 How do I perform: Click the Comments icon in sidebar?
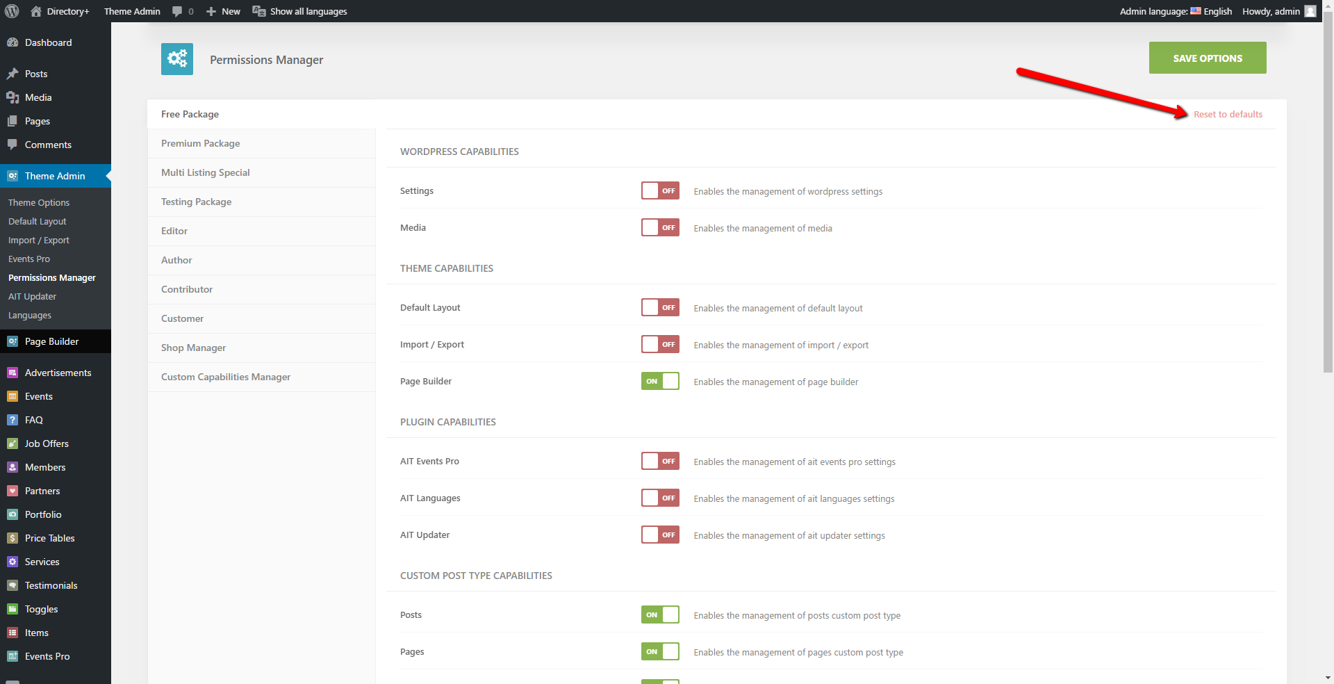[13, 145]
